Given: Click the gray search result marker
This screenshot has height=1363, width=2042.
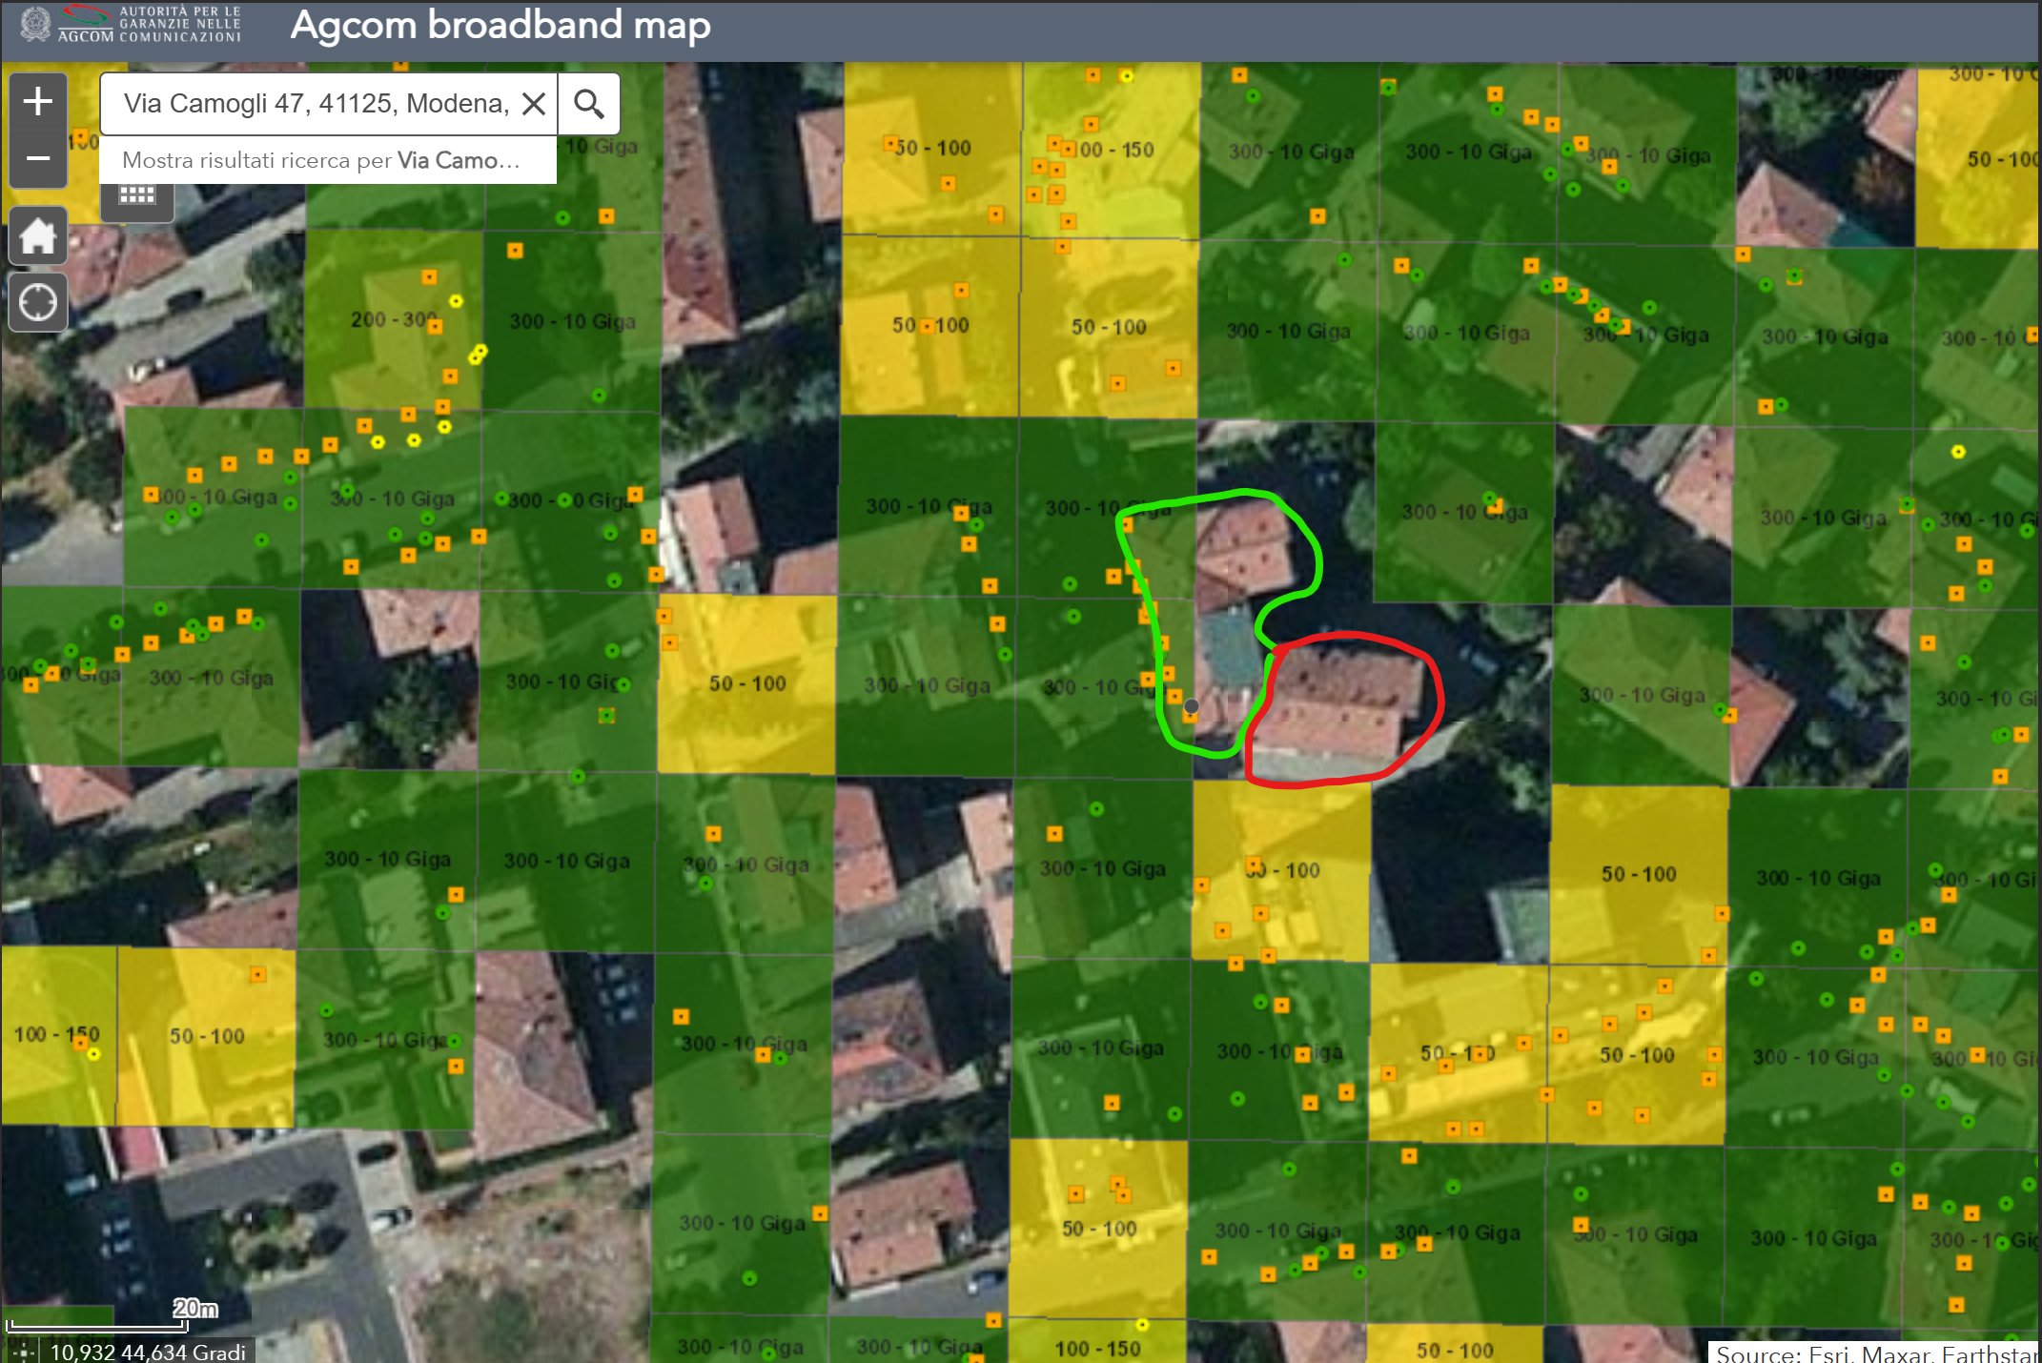Looking at the screenshot, I should click(x=1191, y=706).
